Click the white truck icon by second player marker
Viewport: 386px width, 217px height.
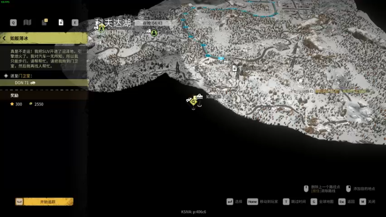point(148,31)
